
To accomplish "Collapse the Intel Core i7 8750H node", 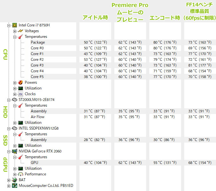I will pyautogui.click(x=9, y=25).
